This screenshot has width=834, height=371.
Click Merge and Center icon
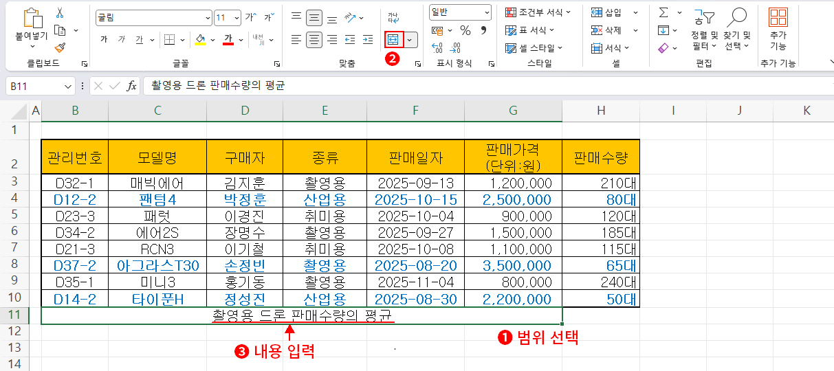coord(393,39)
